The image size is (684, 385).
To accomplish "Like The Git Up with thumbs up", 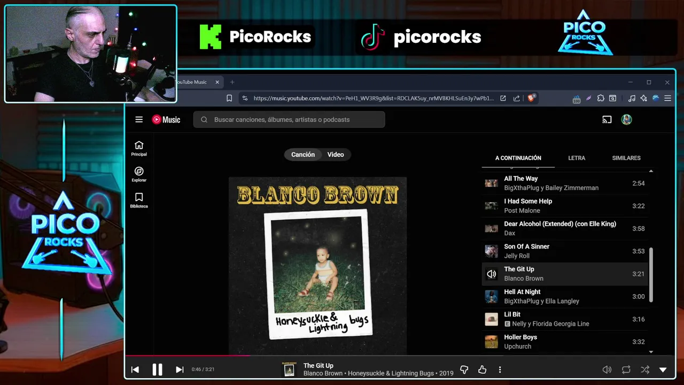I will 482,369.
